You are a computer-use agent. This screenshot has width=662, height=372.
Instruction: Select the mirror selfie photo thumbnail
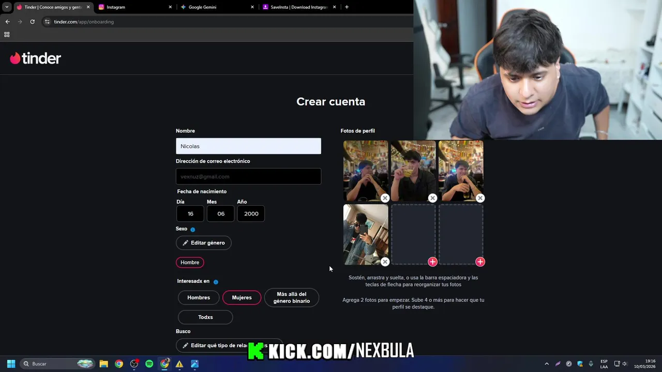[x=366, y=234]
